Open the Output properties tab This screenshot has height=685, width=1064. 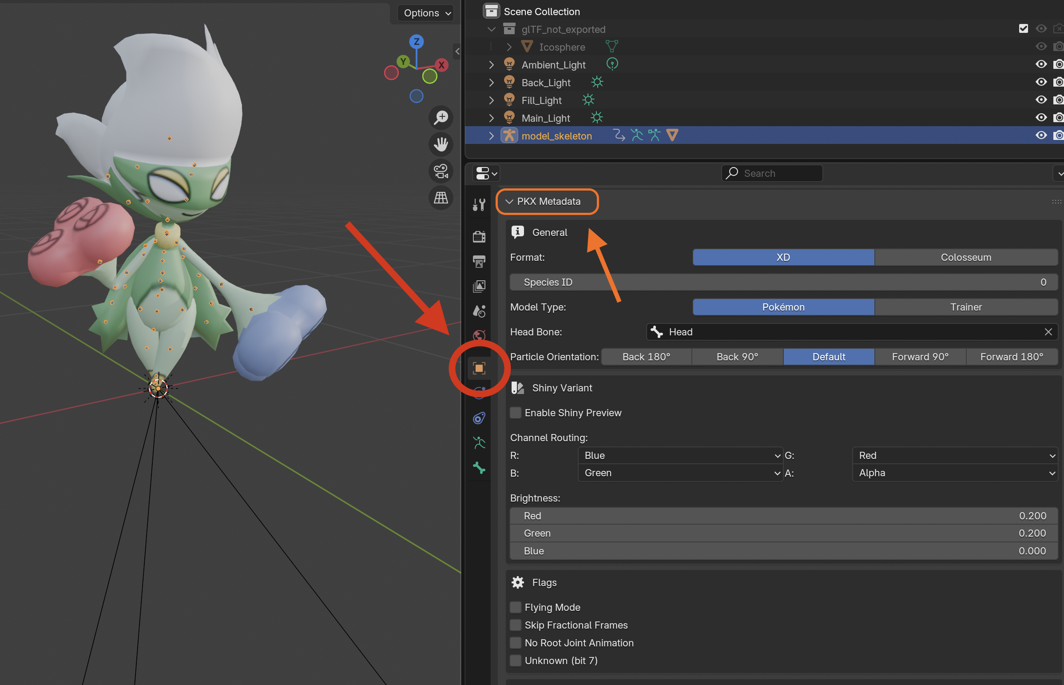(x=479, y=262)
